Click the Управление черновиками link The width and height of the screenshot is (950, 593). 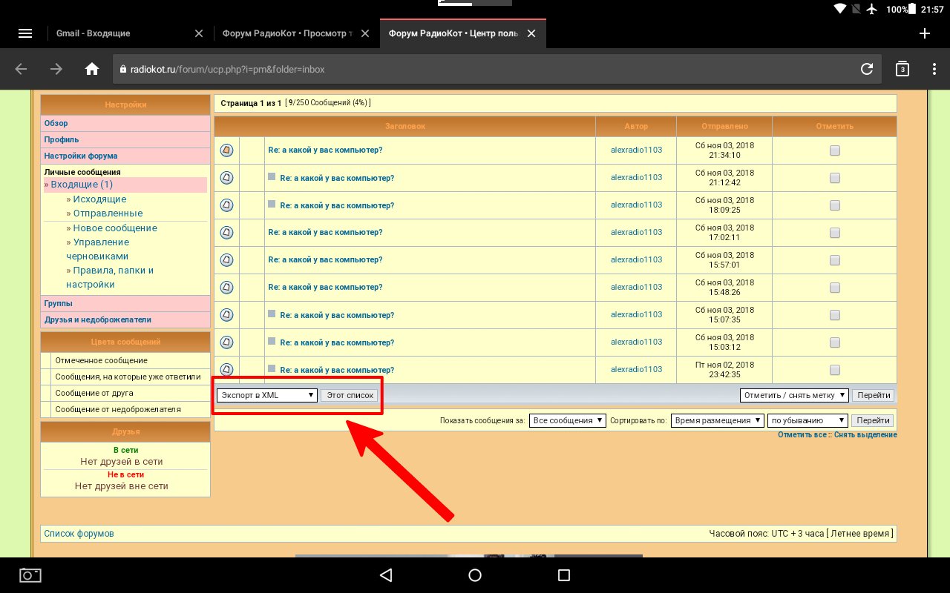97,249
